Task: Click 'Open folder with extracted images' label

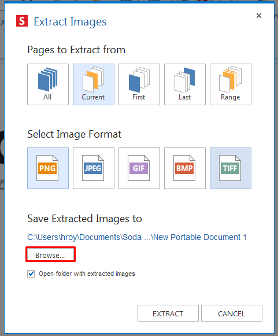Action: click(87, 274)
